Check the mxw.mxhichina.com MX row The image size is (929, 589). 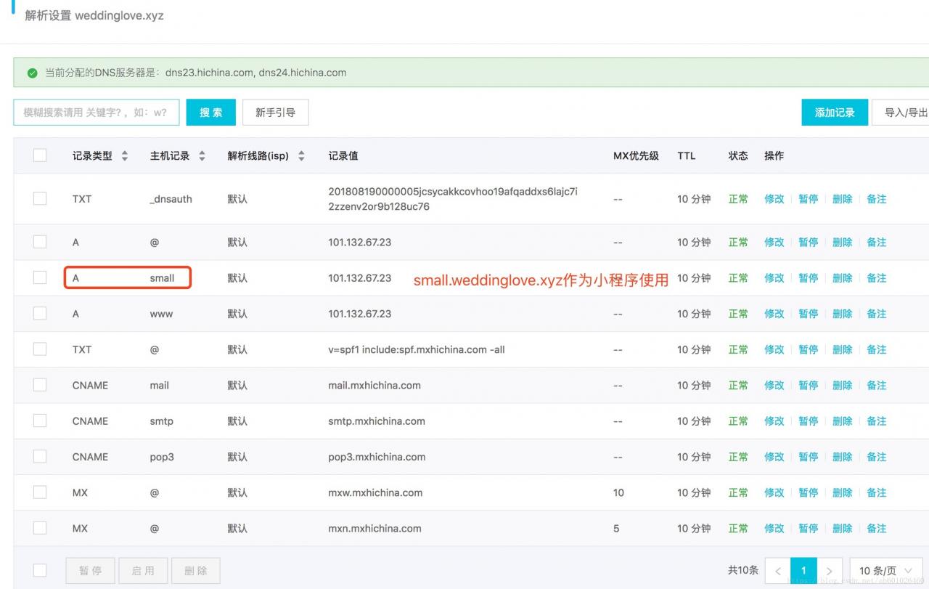tap(40, 492)
